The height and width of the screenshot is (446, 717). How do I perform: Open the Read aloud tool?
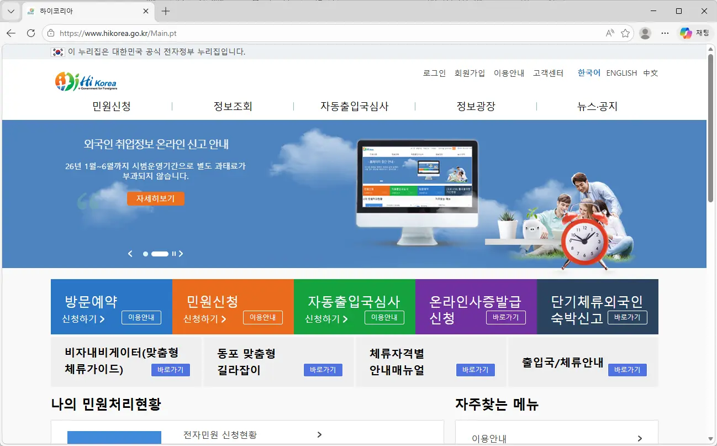pyautogui.click(x=610, y=33)
